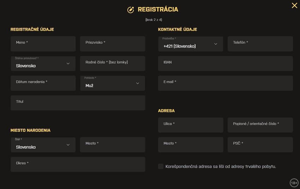The width and height of the screenshot is (300, 189).
Task: Open the Predvoľba phone prefix dropdown
Action: 191,44
